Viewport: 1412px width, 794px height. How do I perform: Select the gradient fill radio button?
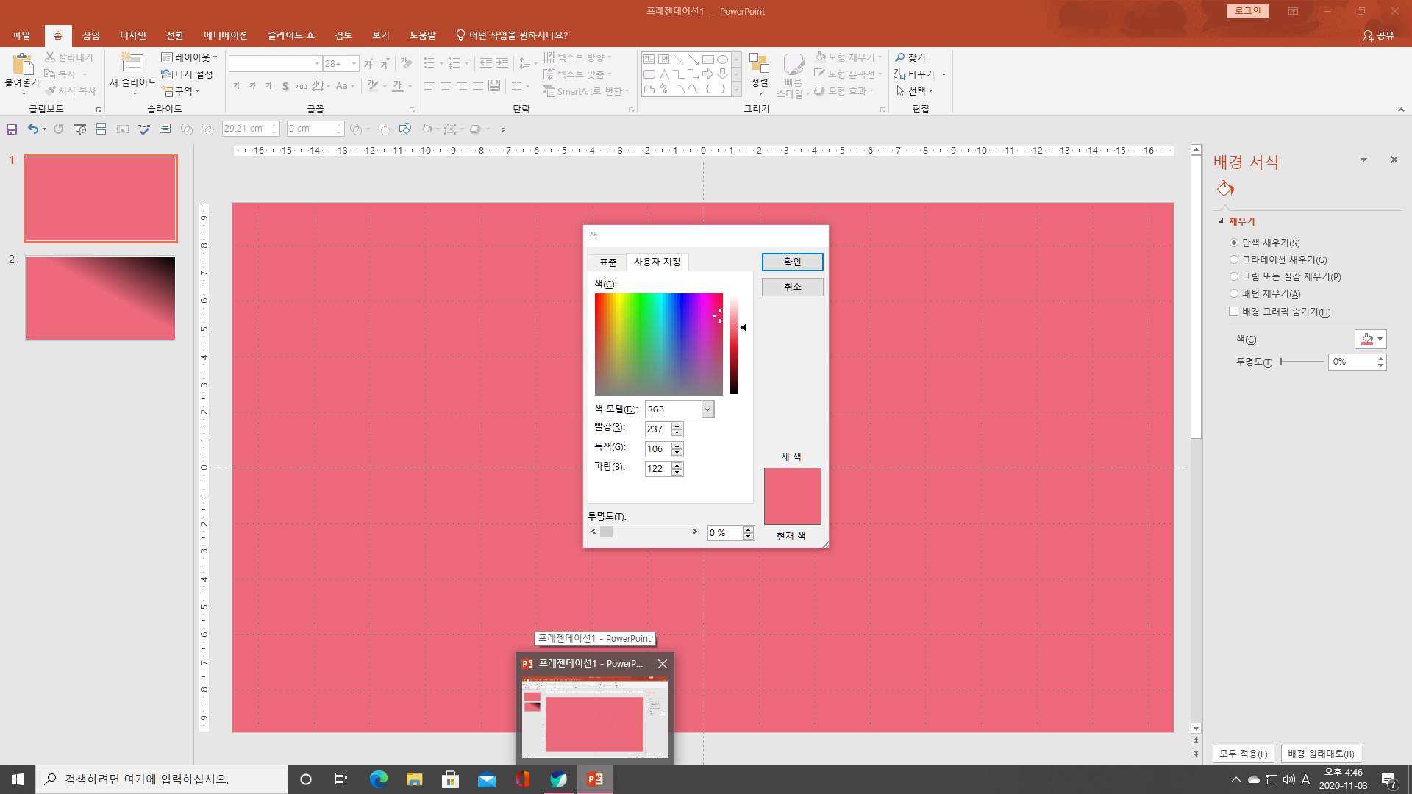[x=1234, y=260]
